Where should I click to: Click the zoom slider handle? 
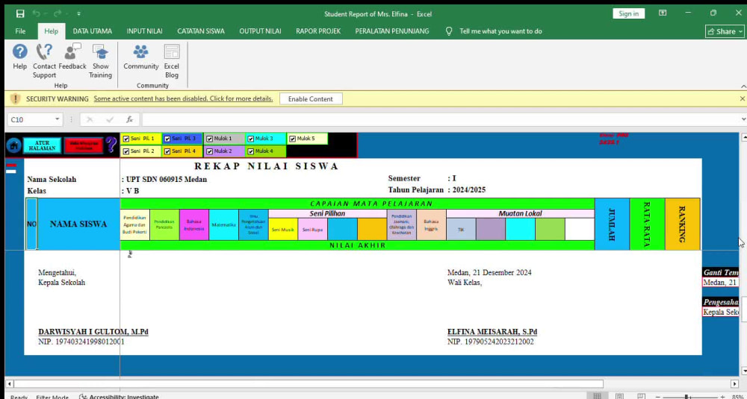click(x=686, y=397)
